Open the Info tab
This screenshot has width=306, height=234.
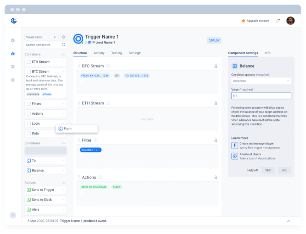(x=267, y=53)
